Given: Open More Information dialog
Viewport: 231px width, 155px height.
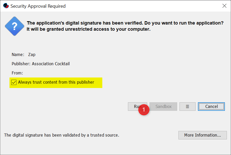Looking at the screenshot, I should coord(203,135).
